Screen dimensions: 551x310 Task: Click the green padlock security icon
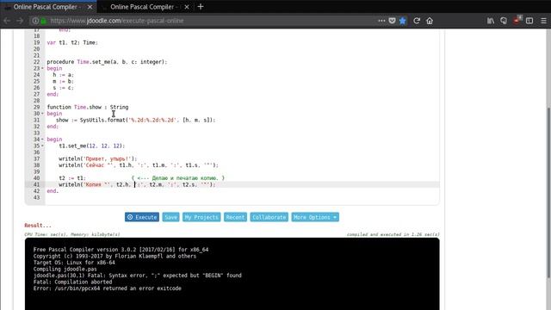[x=43, y=21]
